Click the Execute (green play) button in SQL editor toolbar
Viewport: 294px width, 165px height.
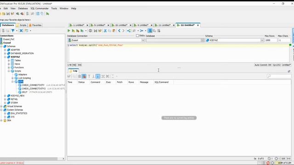69,31
